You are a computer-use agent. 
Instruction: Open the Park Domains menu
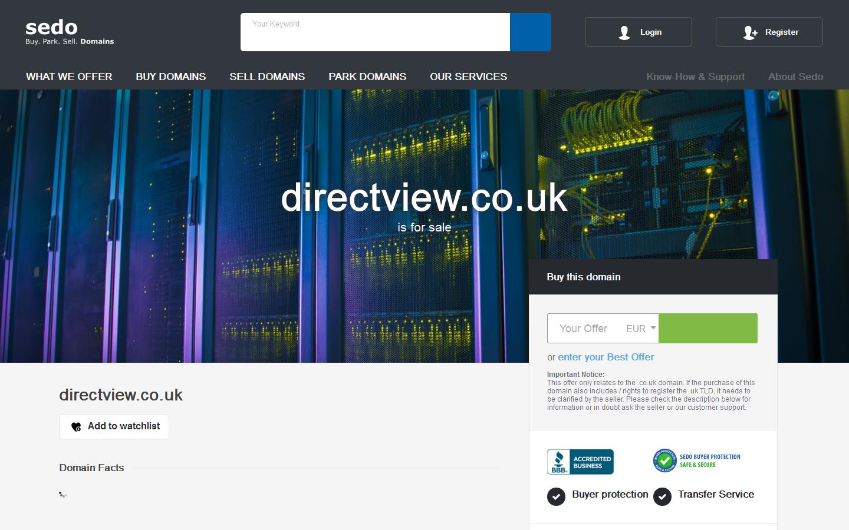(367, 77)
